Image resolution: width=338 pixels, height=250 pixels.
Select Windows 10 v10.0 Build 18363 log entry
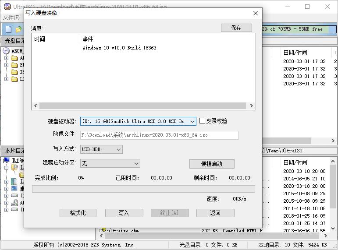click(119, 48)
